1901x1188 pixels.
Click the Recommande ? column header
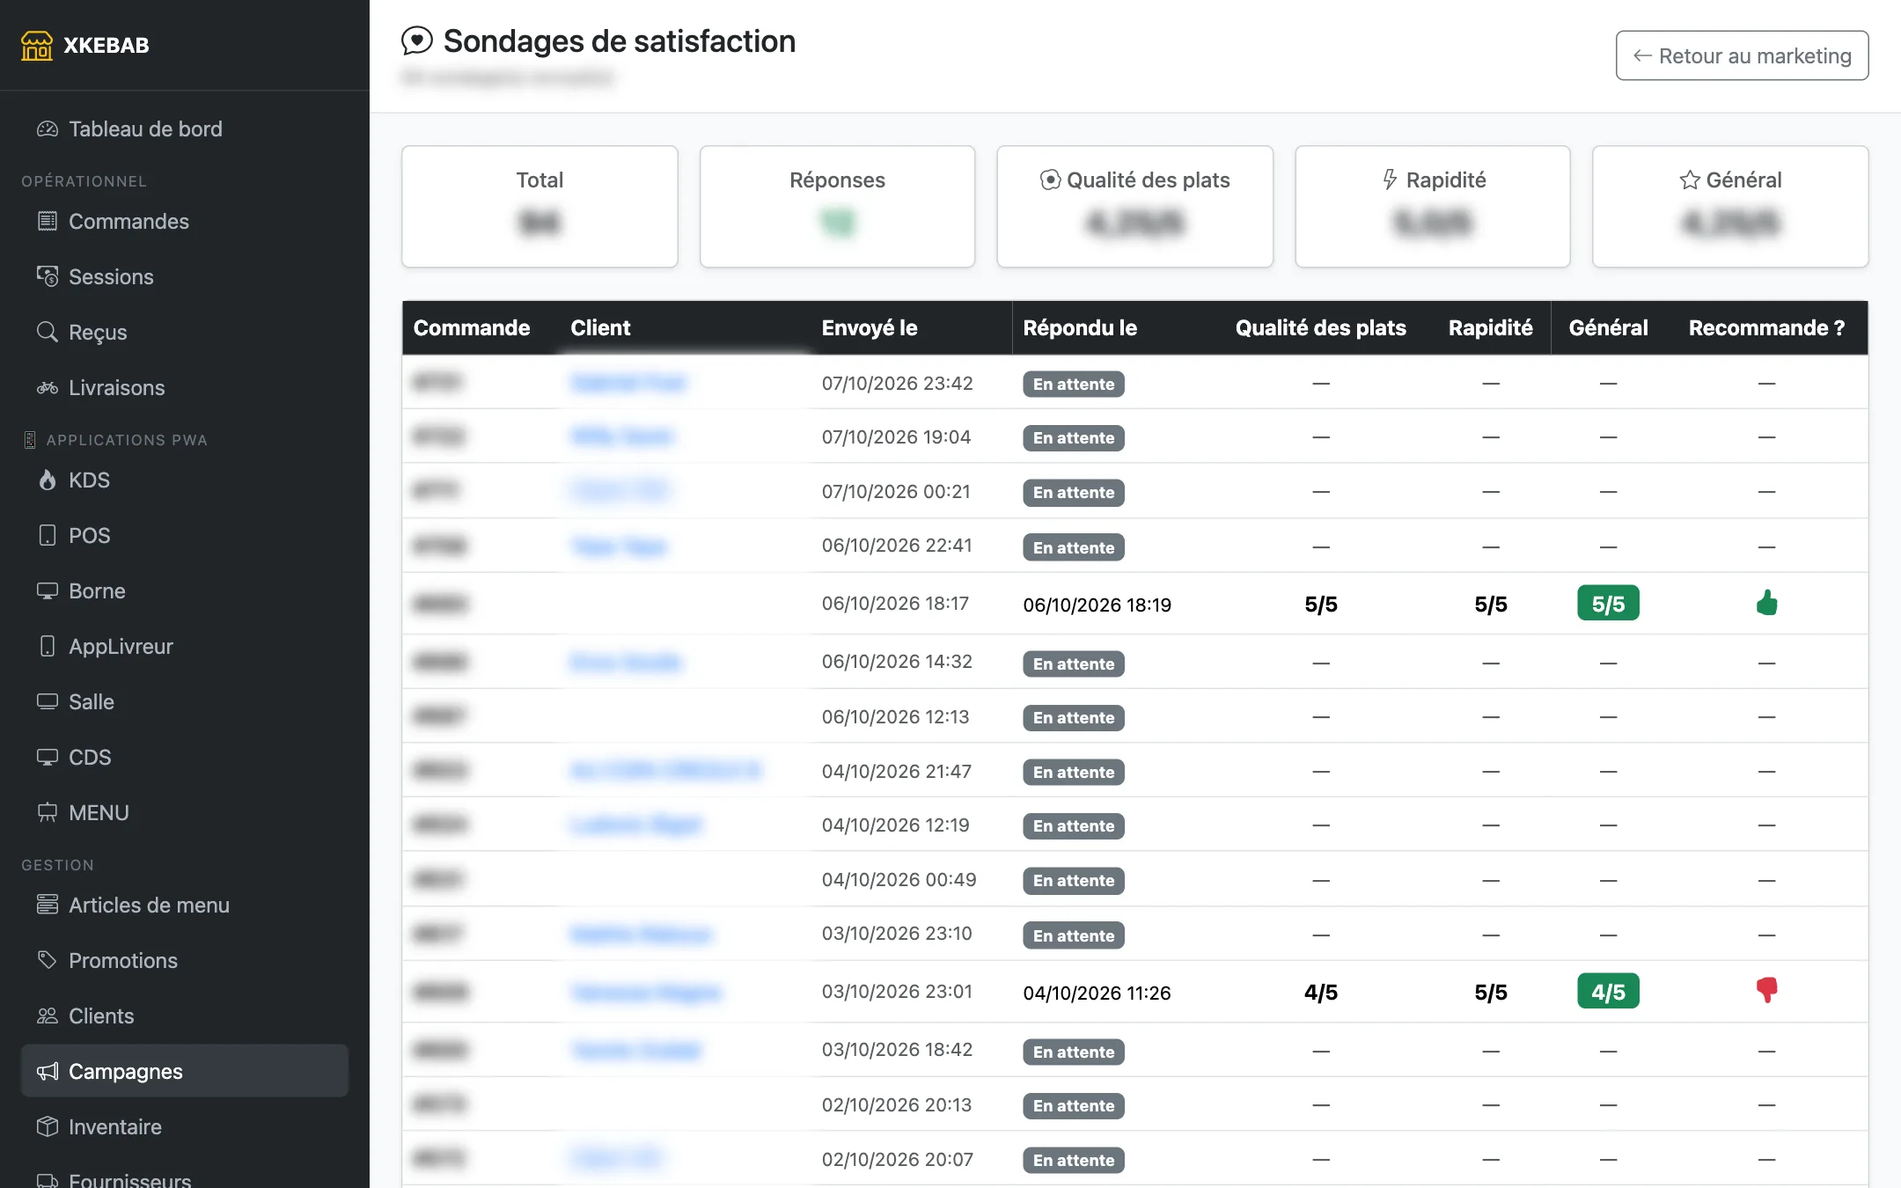click(x=1766, y=327)
